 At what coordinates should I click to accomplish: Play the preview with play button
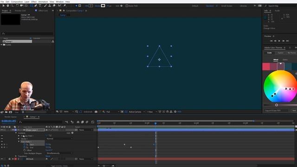pos(279,41)
